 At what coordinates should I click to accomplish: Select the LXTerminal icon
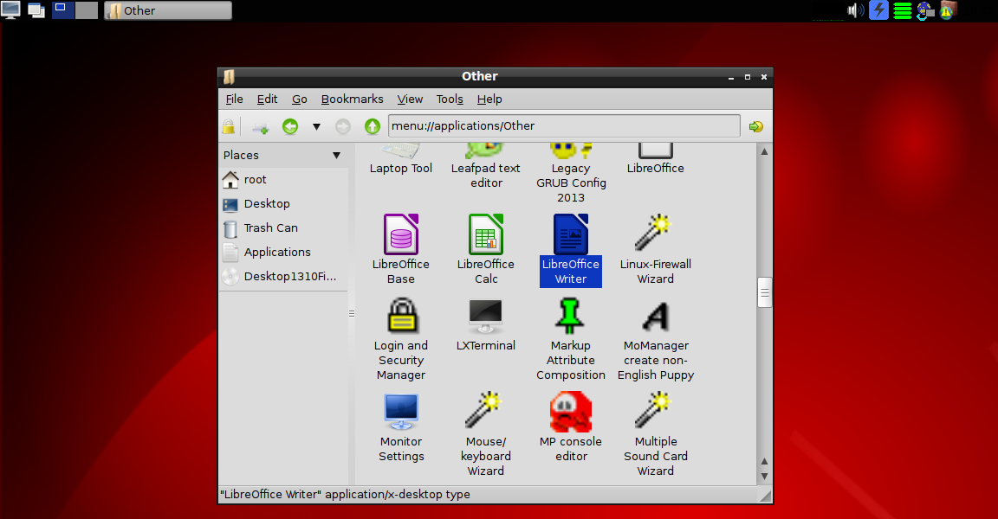tap(486, 316)
